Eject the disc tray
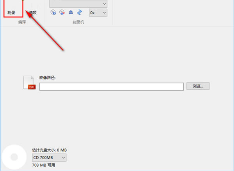Viewport: 234px width, 171px height. (70, 12)
